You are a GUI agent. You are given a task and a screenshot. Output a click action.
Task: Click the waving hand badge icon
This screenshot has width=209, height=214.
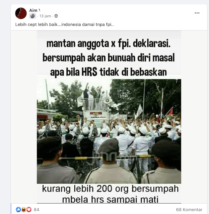click(32, 16)
